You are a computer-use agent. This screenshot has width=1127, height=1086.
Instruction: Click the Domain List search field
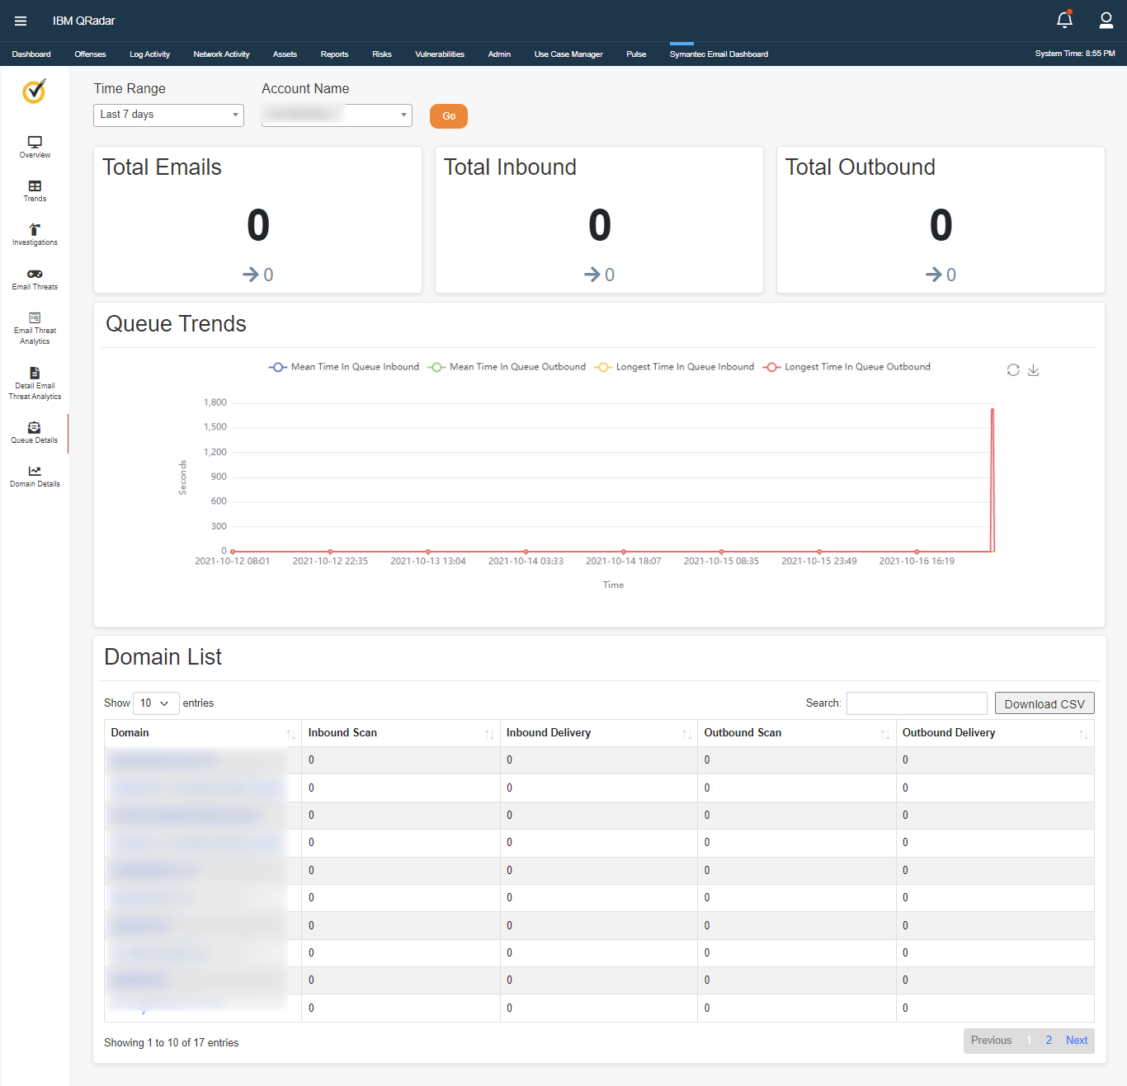(916, 703)
